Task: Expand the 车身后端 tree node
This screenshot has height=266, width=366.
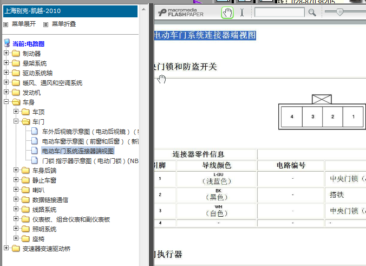Action: tap(16, 170)
